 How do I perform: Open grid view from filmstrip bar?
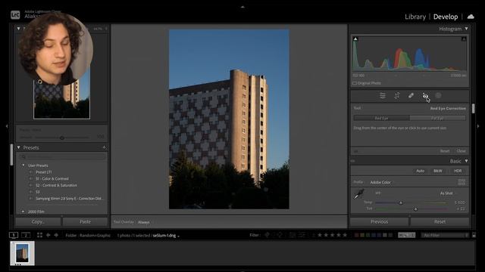(39, 235)
